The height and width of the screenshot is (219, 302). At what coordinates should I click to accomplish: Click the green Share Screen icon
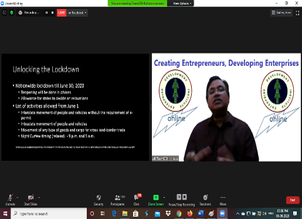156,197
